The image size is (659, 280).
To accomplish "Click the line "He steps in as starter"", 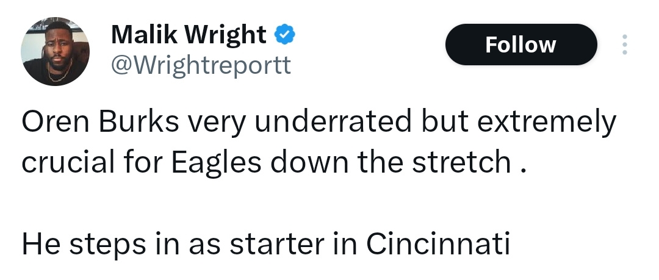I will click(x=265, y=243).
